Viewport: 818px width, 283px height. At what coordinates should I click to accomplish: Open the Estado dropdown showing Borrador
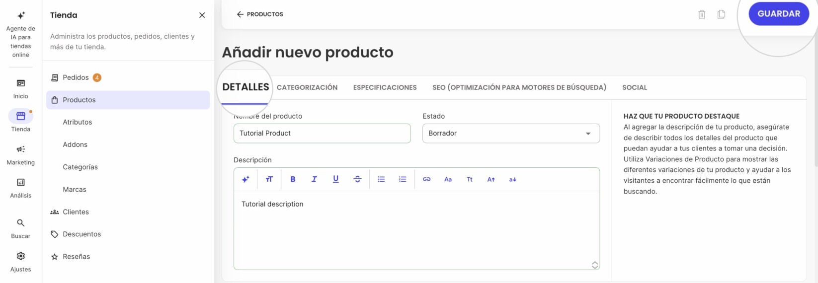(511, 134)
